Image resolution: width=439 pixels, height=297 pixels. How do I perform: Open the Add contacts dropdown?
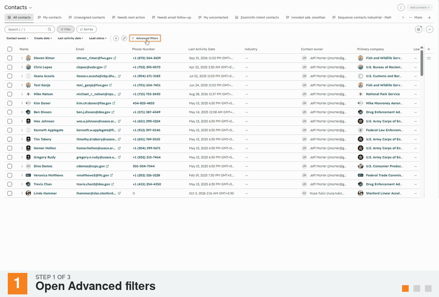pyautogui.click(x=420, y=7)
